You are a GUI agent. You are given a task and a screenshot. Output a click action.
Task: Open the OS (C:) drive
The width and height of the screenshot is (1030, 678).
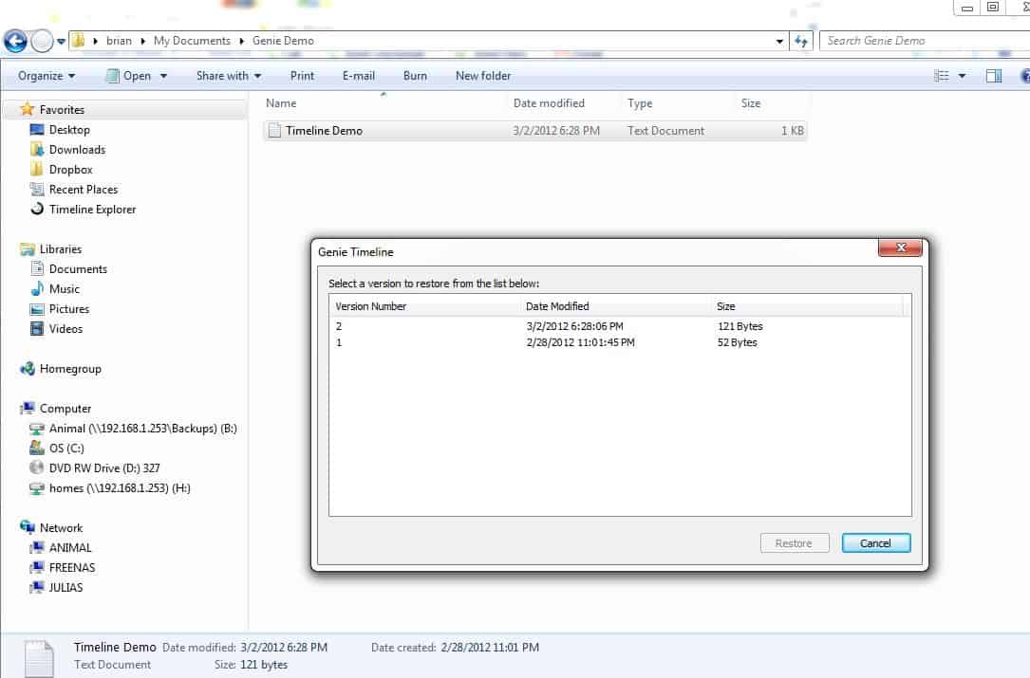(x=66, y=449)
